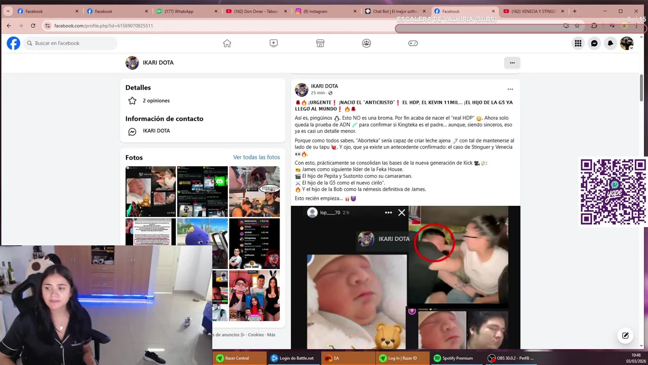Close the (9) Instagram tab
Viewport: 648px width, 365px height.
[355, 11]
